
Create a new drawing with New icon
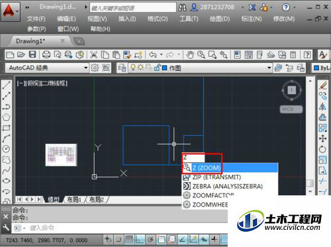point(10,54)
